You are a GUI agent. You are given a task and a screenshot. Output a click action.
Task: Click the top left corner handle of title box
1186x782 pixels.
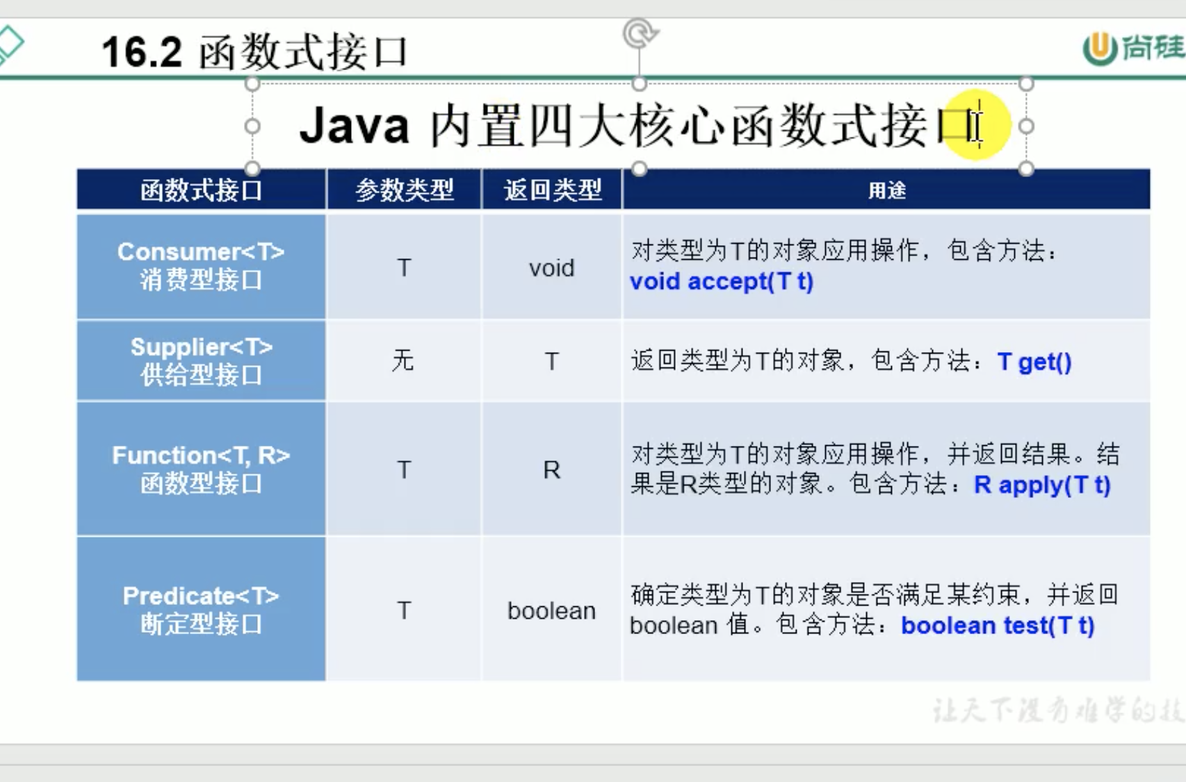[252, 84]
